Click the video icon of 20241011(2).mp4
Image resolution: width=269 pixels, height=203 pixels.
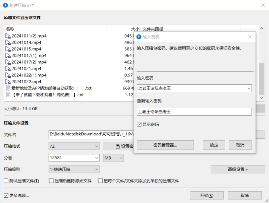tap(8, 36)
